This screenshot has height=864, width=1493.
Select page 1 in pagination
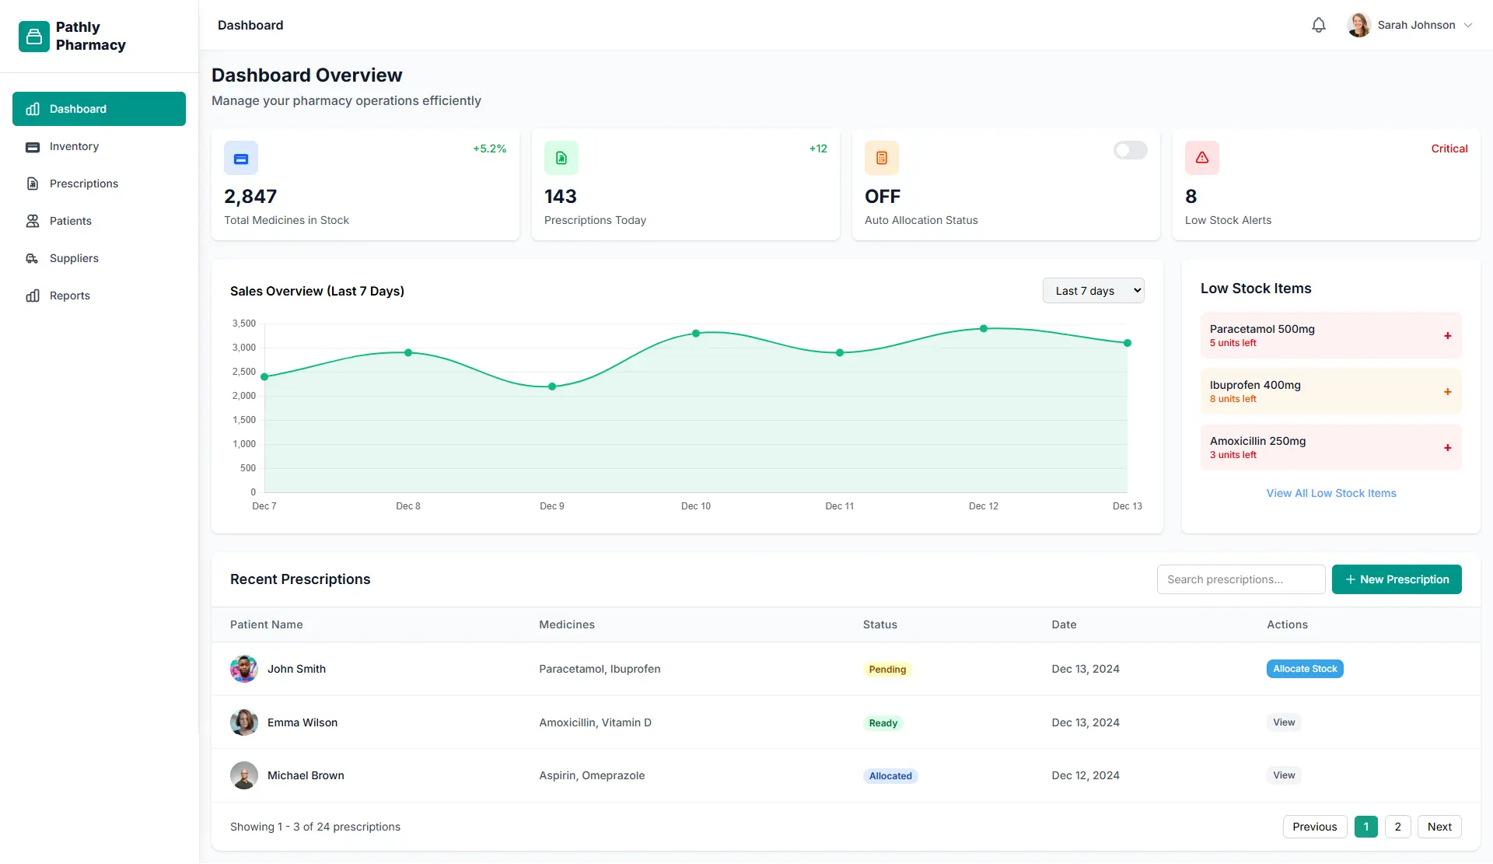[1365, 827]
